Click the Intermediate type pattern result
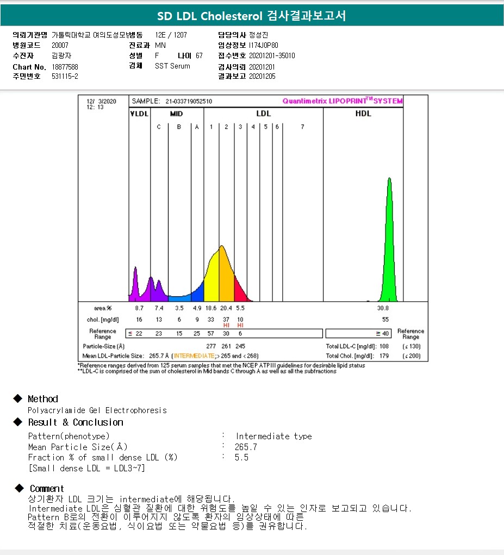This screenshot has height=555, width=504. [x=273, y=436]
